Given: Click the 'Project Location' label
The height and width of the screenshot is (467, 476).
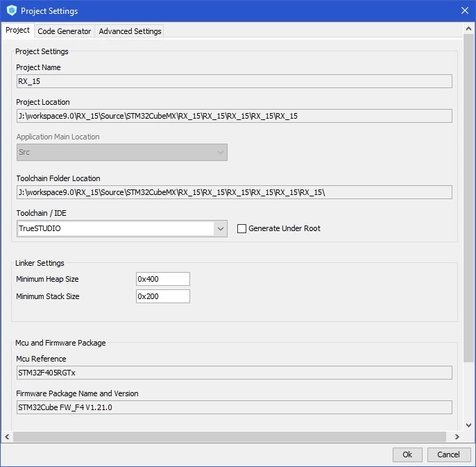Looking at the screenshot, I should [x=43, y=102].
